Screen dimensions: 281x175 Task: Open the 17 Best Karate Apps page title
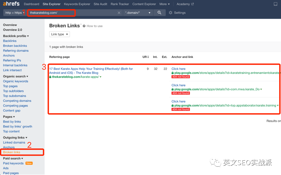tap(91, 71)
